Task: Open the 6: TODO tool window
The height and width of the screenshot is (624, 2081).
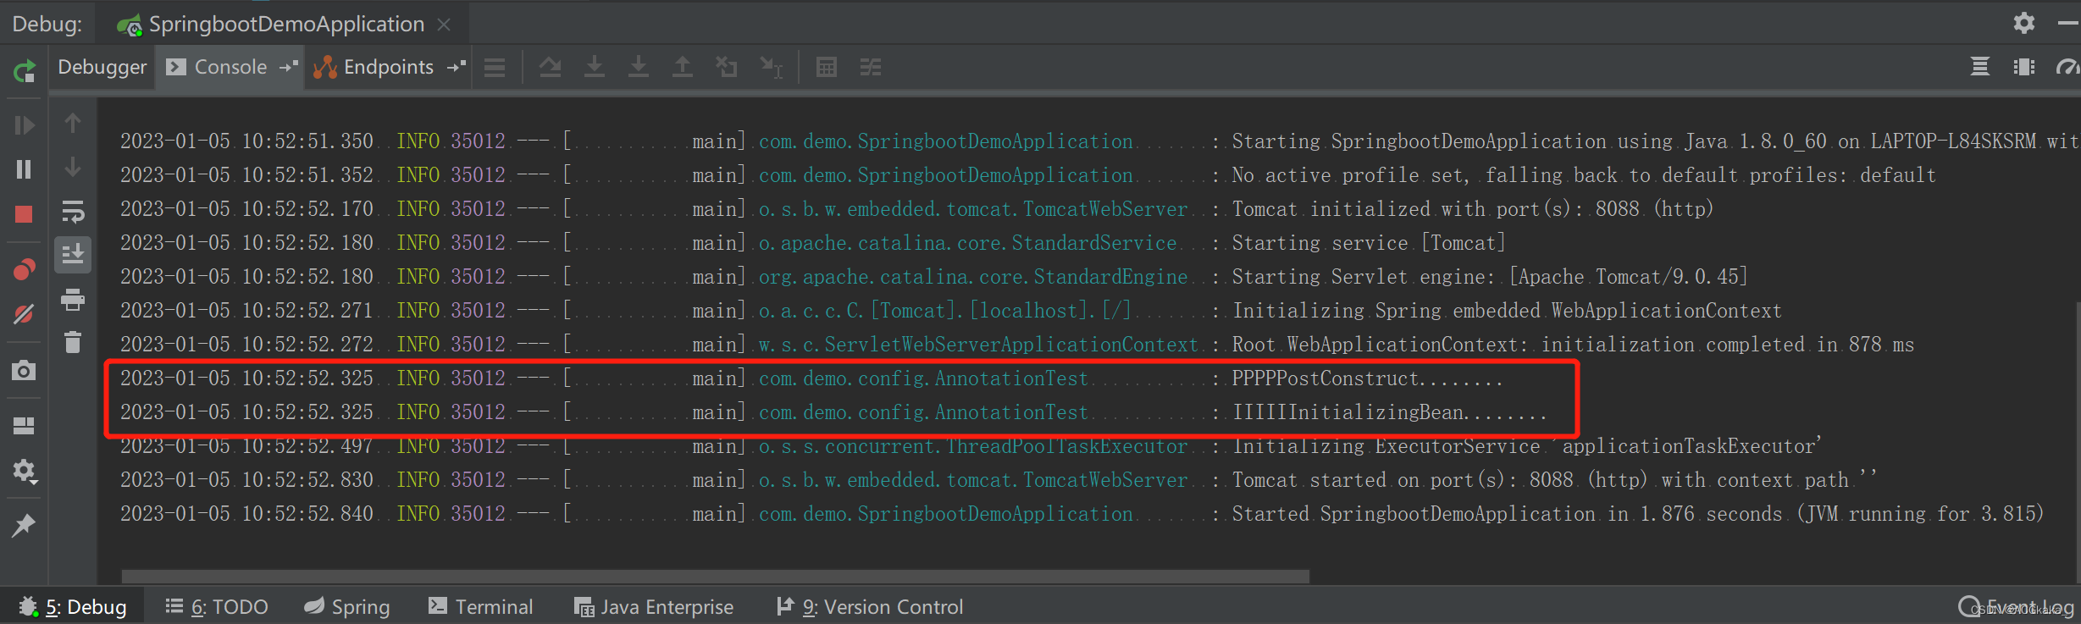Action: point(217,606)
